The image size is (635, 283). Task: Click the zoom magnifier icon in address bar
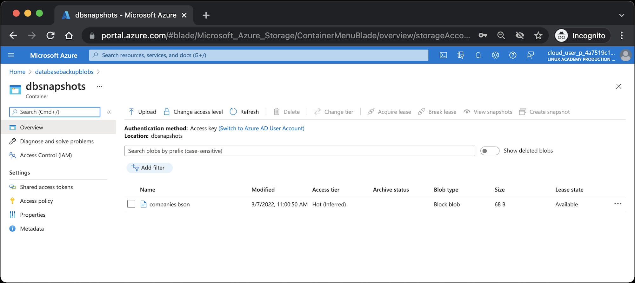[501, 36]
